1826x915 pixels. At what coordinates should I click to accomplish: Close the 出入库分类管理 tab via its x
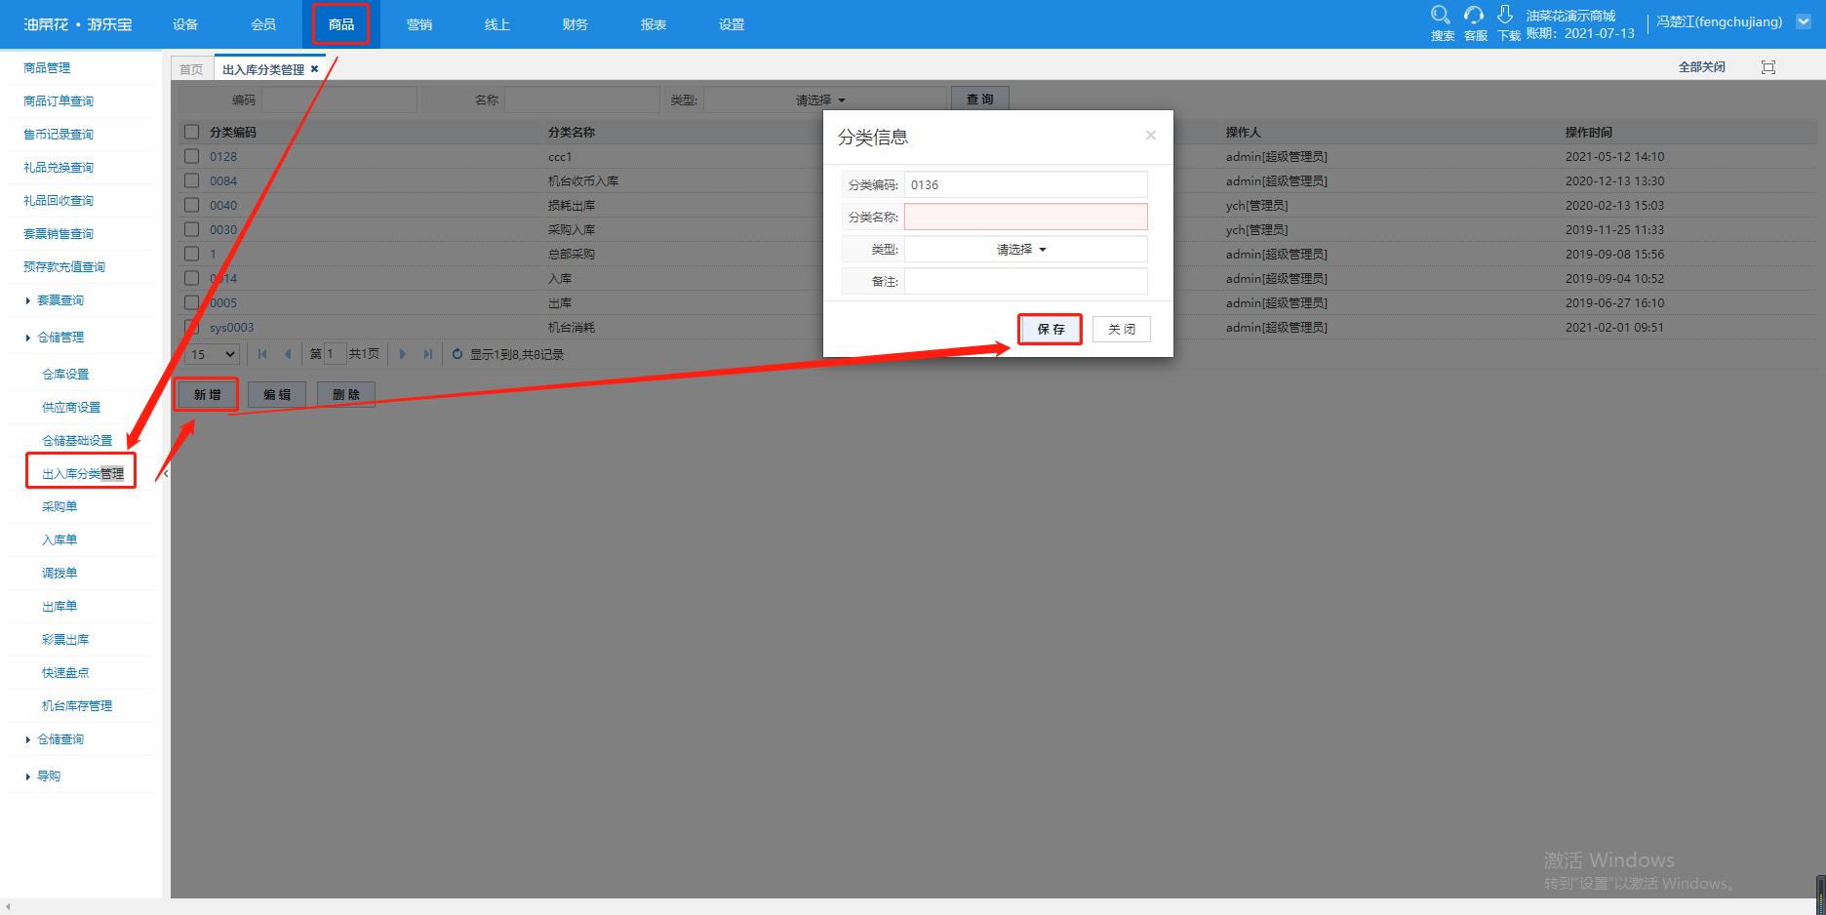tap(314, 69)
